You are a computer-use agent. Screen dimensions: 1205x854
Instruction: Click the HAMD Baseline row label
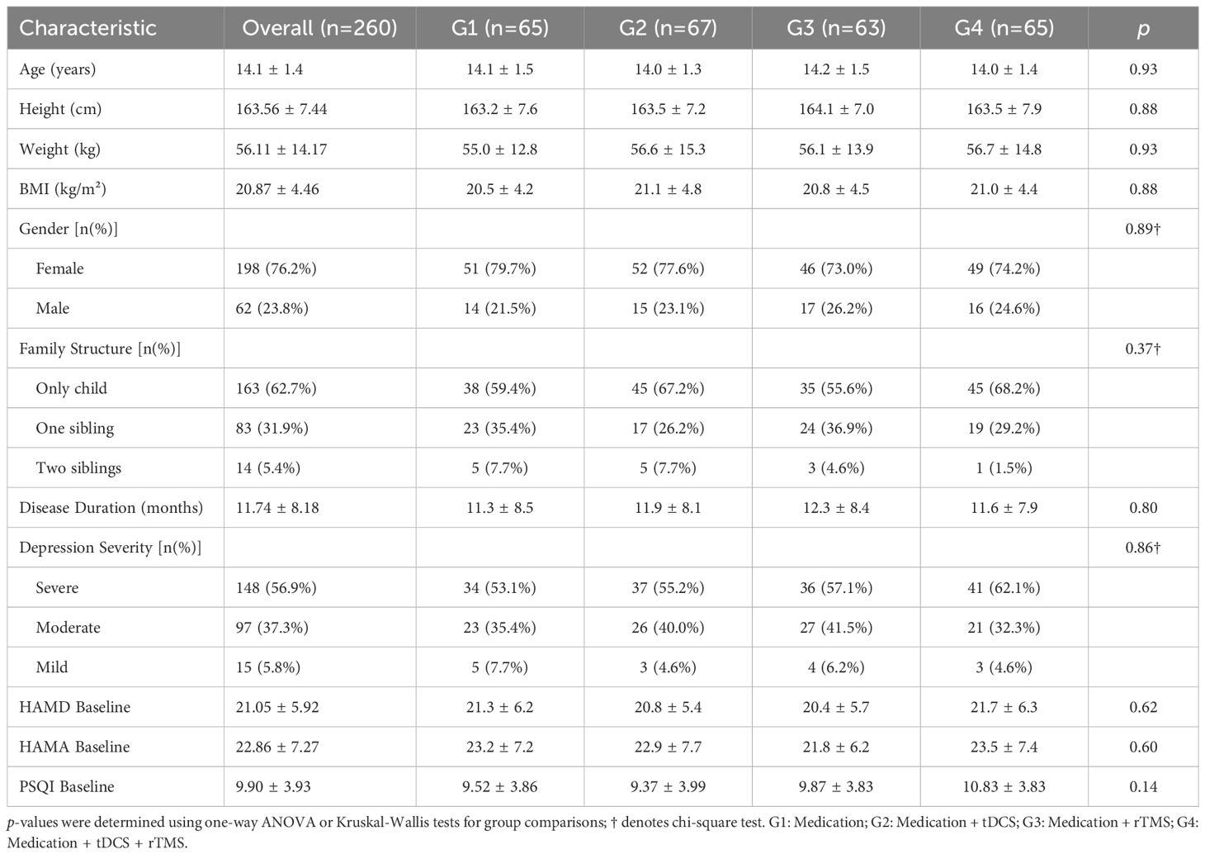click(x=75, y=707)
